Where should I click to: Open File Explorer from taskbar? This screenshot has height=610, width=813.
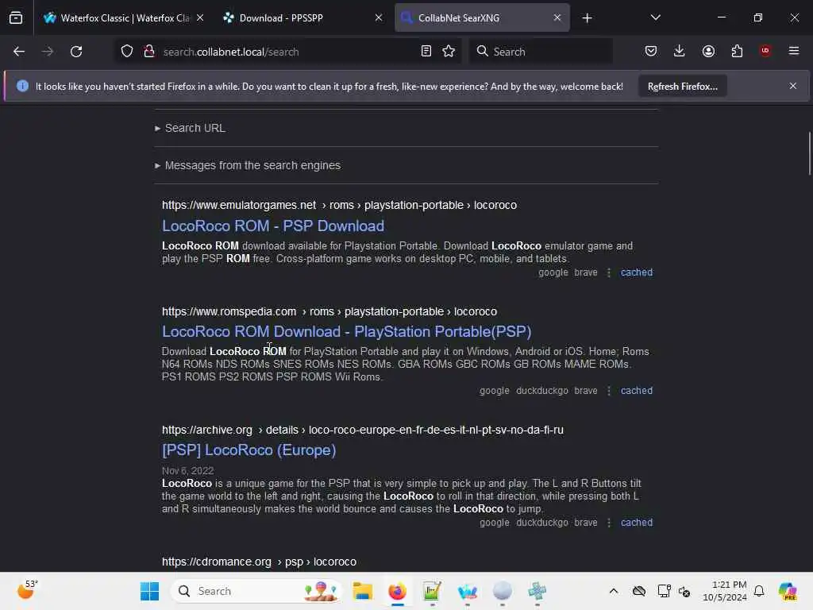362,591
